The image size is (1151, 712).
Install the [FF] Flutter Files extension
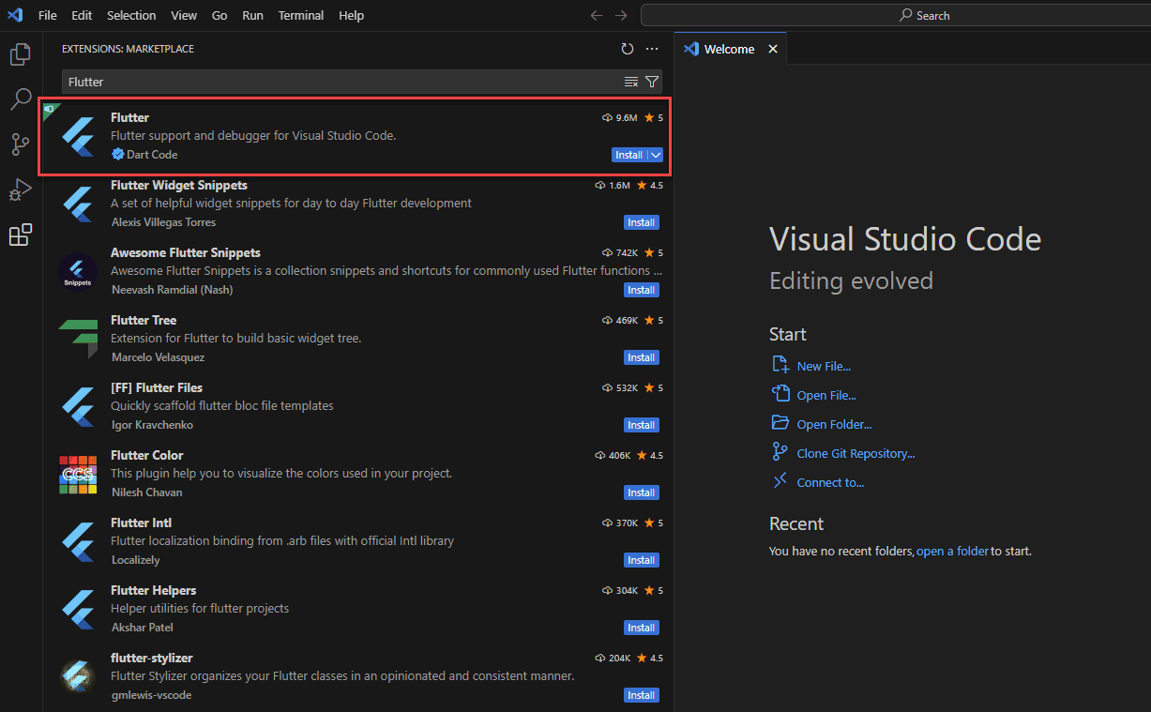[642, 425]
